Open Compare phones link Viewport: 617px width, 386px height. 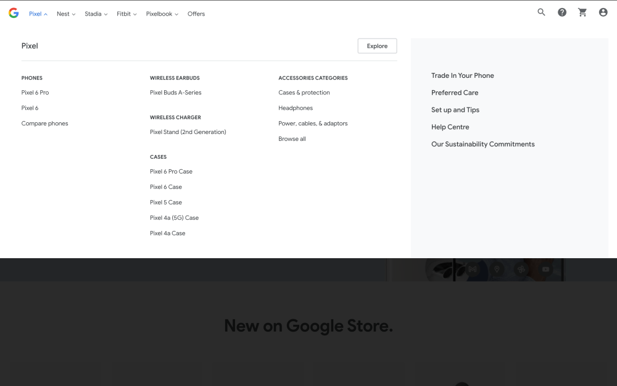click(44, 124)
